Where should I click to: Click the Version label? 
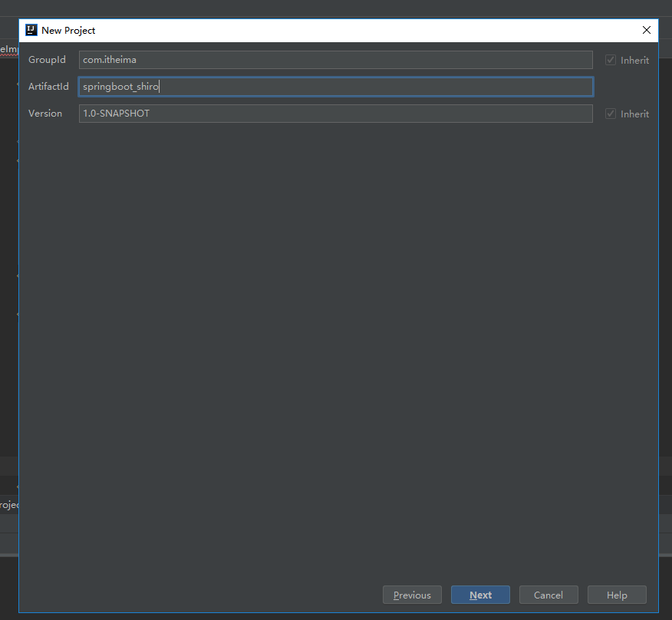coord(45,114)
